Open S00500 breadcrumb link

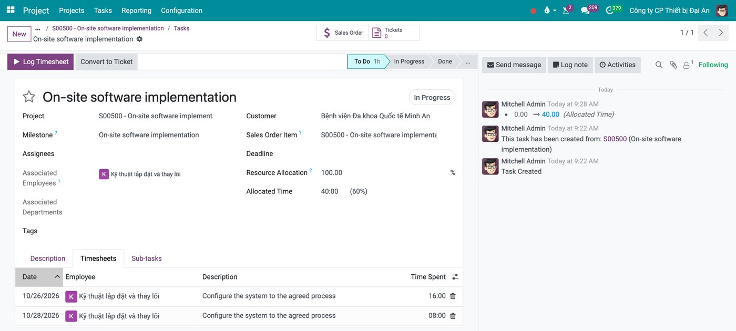point(108,28)
